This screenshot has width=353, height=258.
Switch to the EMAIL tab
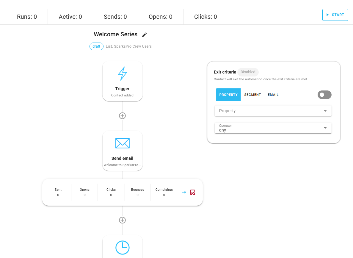coord(273,95)
